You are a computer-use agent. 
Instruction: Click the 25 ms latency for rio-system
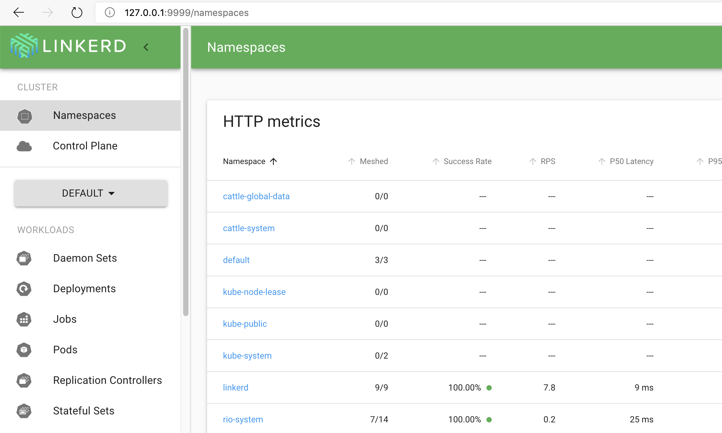tap(642, 419)
